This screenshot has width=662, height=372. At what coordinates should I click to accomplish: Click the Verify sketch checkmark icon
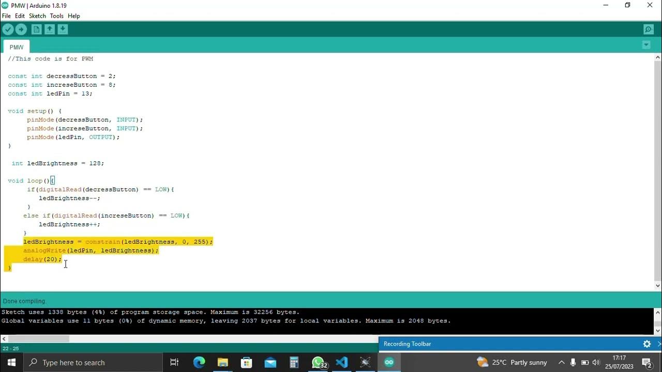[8, 29]
